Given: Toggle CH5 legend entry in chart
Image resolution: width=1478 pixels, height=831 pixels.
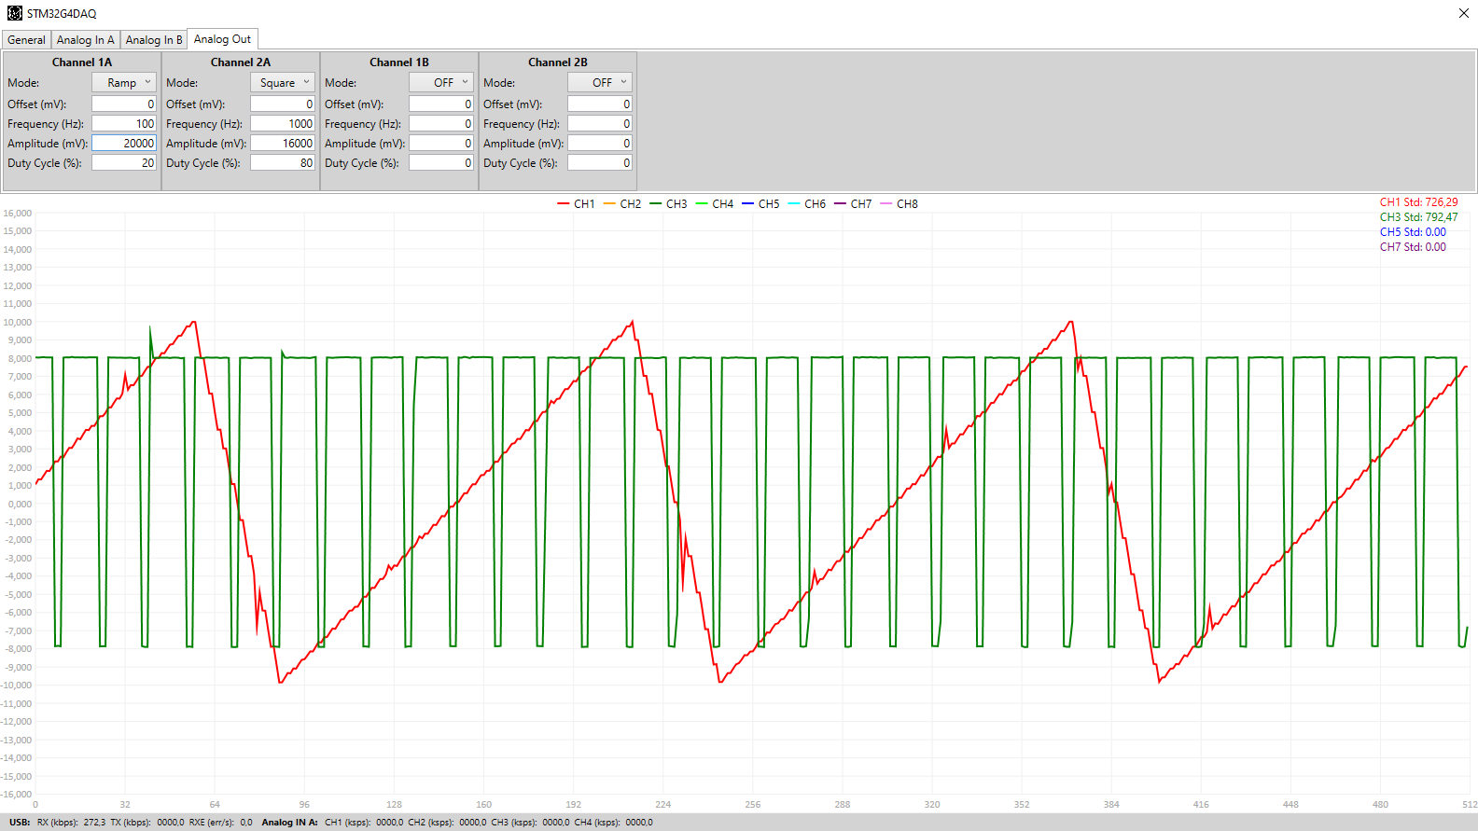Looking at the screenshot, I should click(760, 203).
